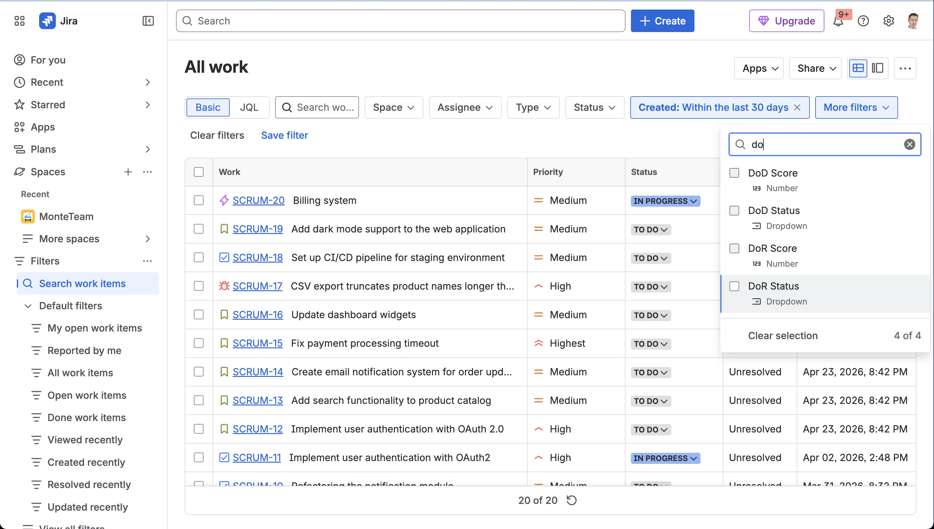Open the app switcher grid icon
Screen dimensions: 934x529
(x=20, y=21)
